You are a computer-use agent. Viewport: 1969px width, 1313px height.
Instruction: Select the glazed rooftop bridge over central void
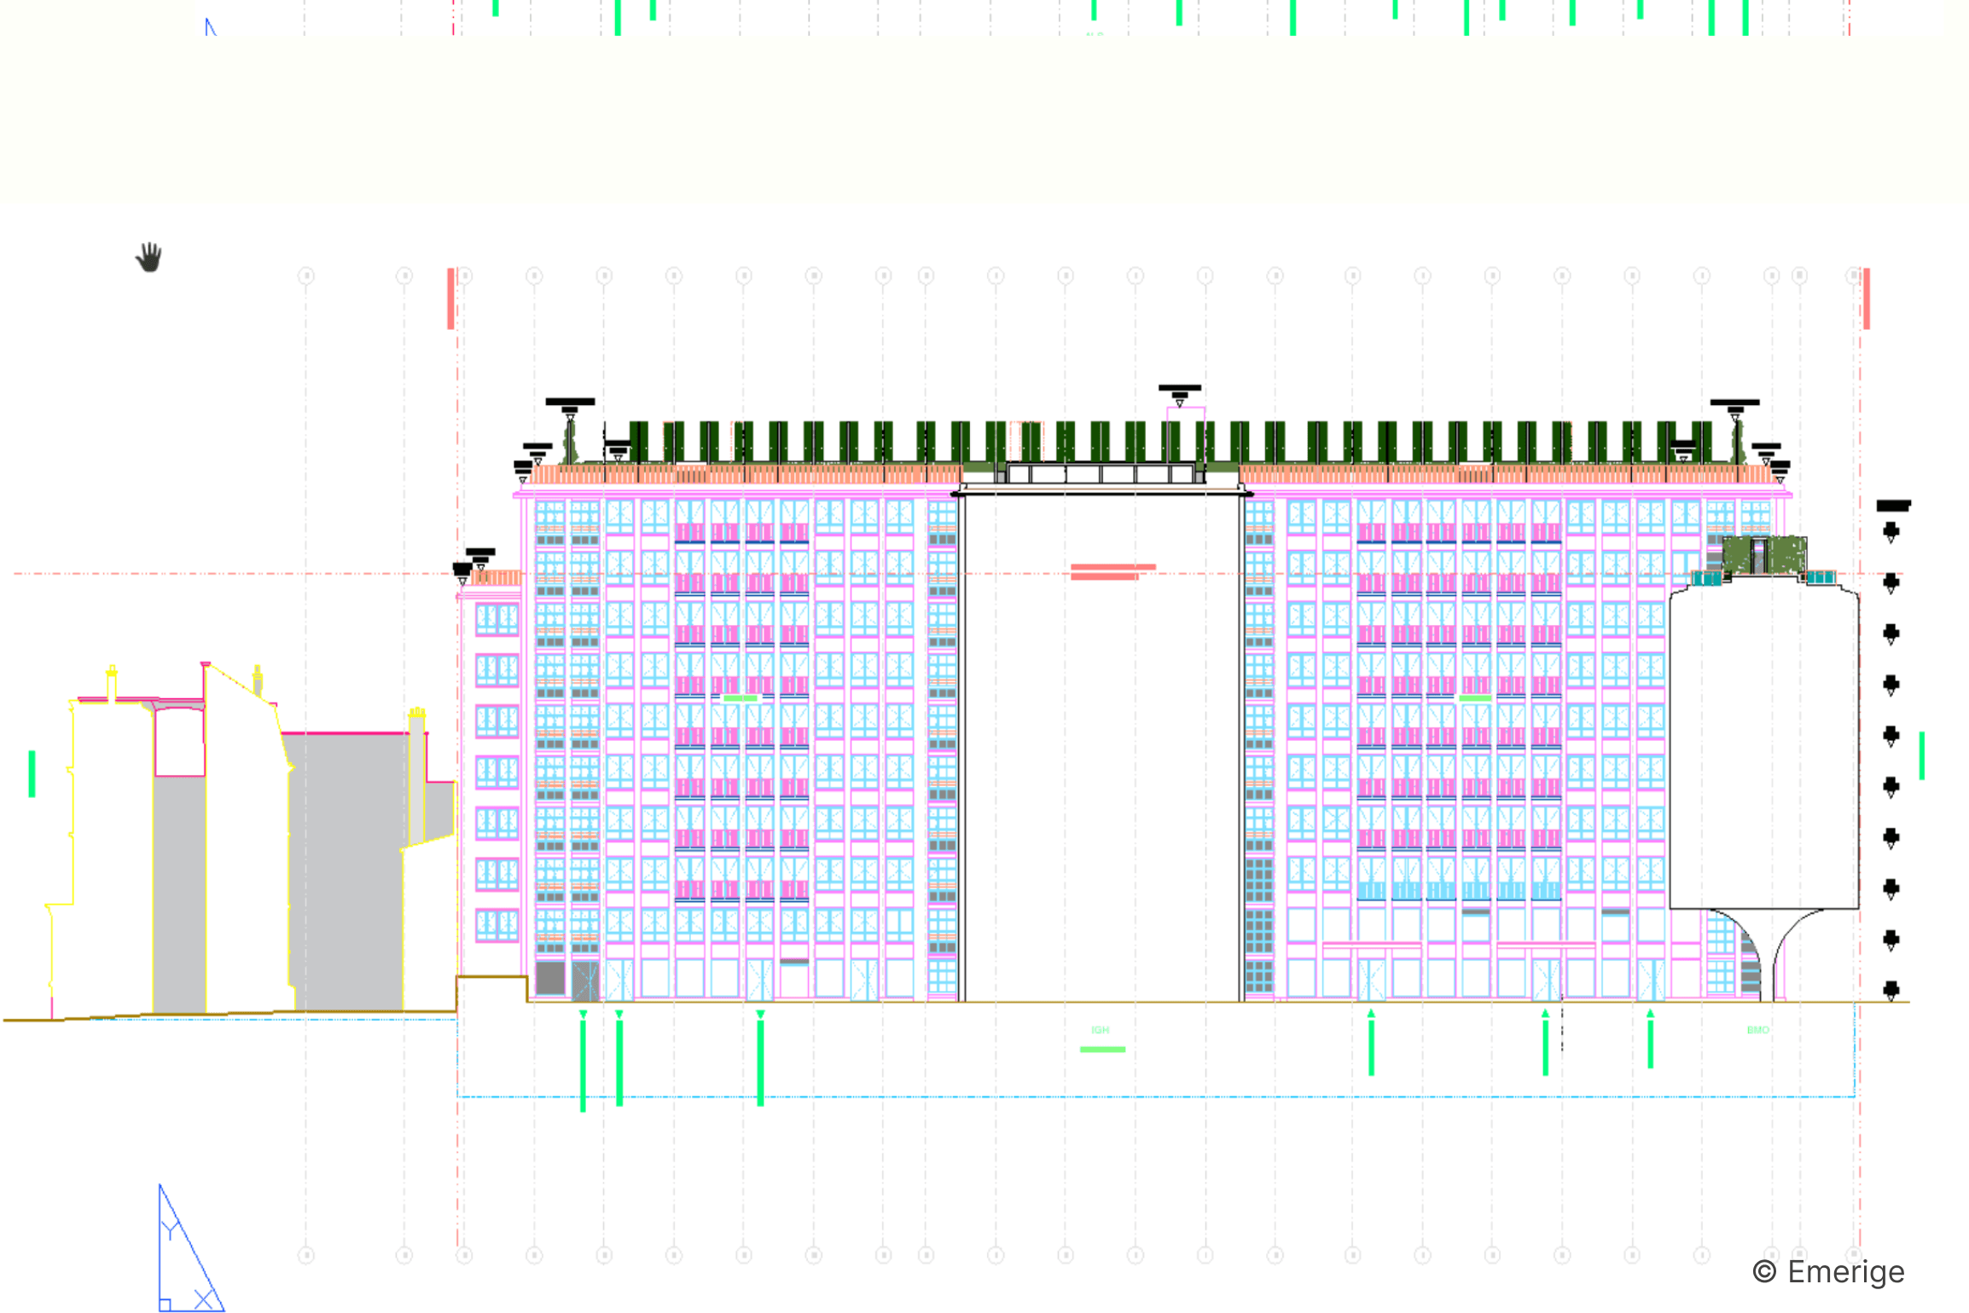pos(1101,474)
